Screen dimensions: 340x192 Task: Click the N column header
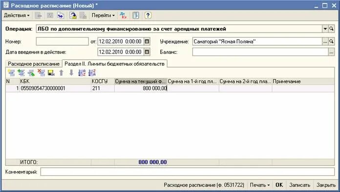tap(13, 81)
